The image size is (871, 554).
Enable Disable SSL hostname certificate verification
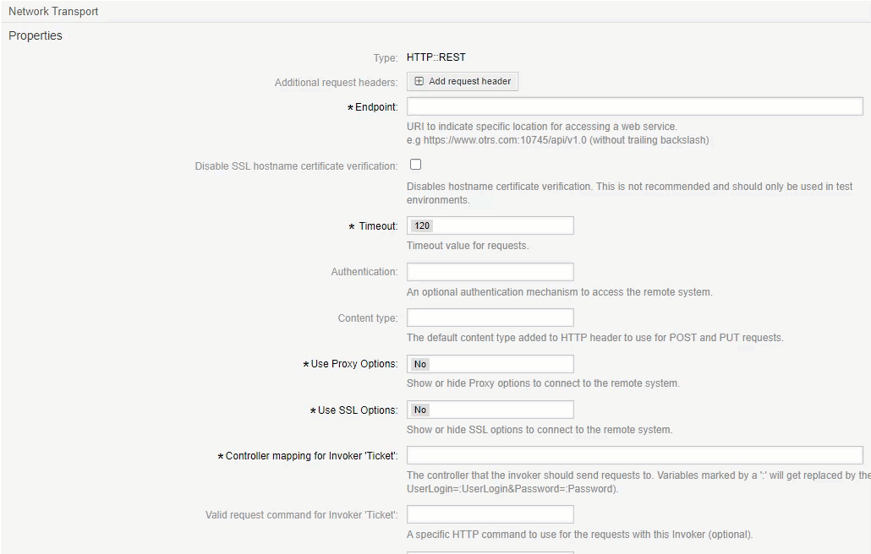coord(415,164)
